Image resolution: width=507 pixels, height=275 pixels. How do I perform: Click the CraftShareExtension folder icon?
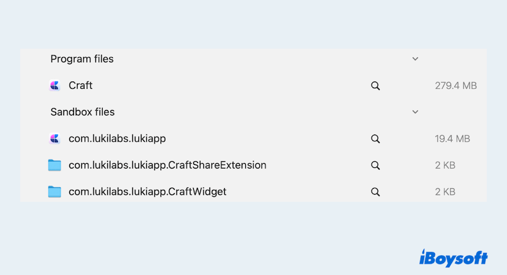pyautogui.click(x=55, y=165)
